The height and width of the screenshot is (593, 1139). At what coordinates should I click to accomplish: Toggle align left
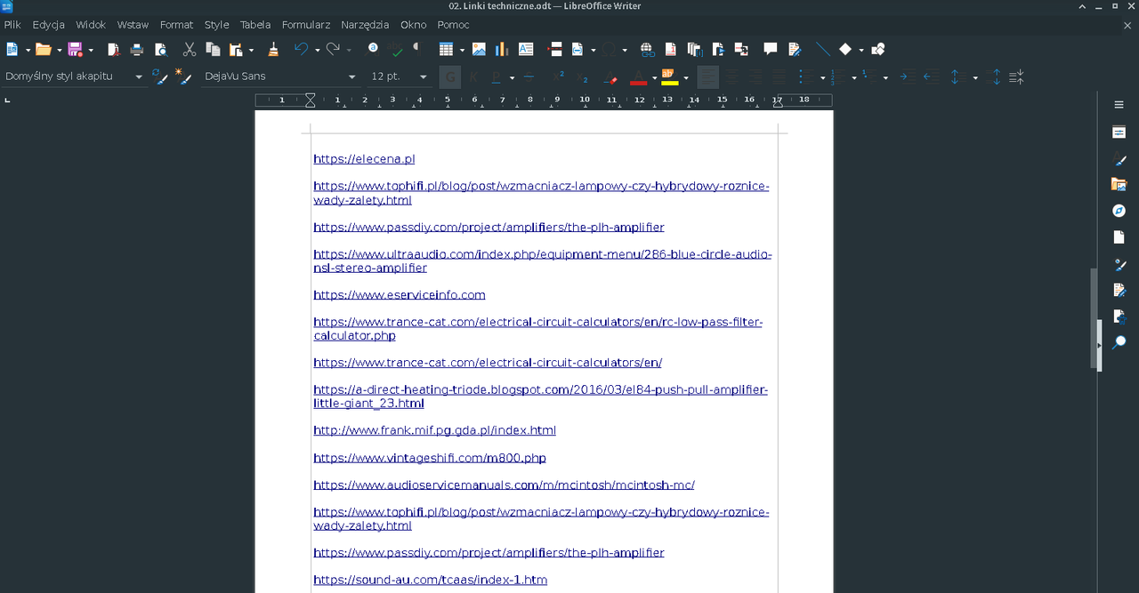[x=708, y=76]
